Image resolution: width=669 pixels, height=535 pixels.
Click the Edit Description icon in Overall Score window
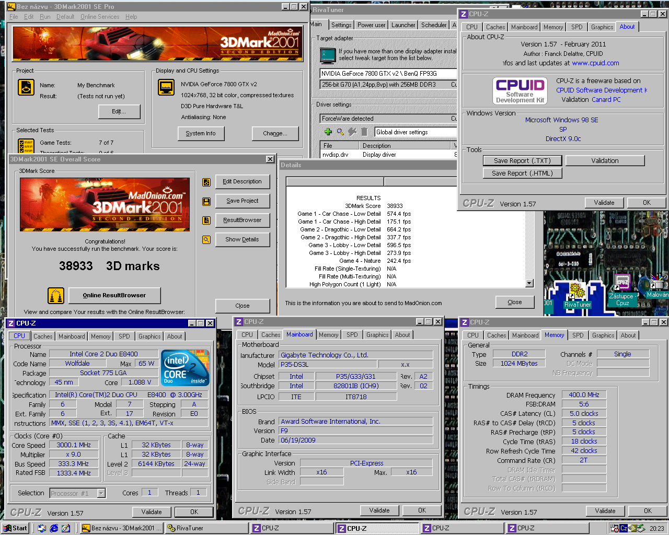206,182
